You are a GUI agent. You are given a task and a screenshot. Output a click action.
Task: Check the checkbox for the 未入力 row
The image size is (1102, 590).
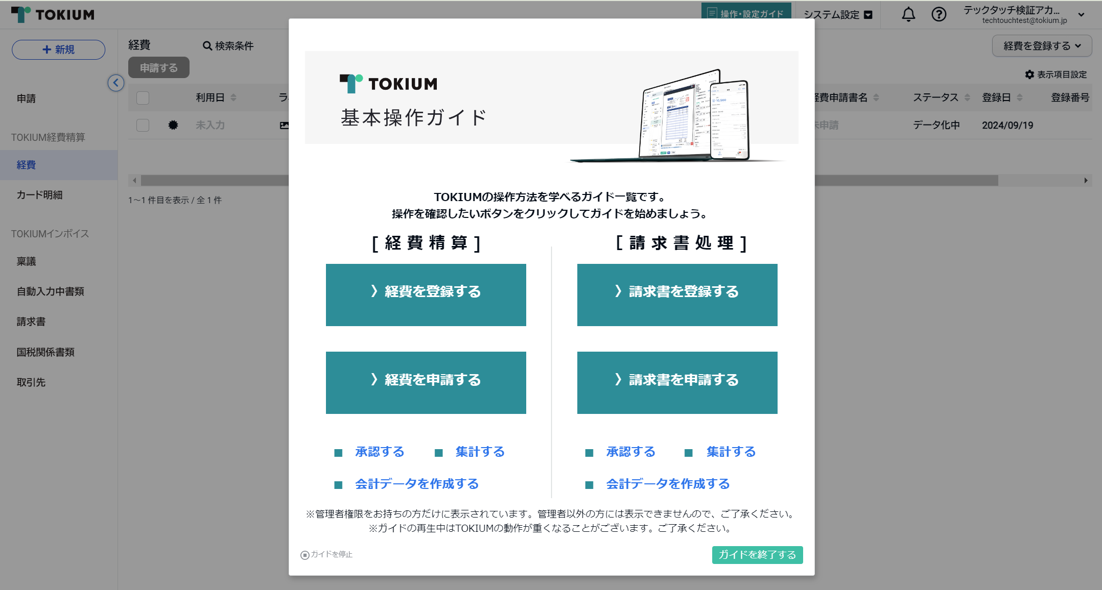tap(143, 125)
